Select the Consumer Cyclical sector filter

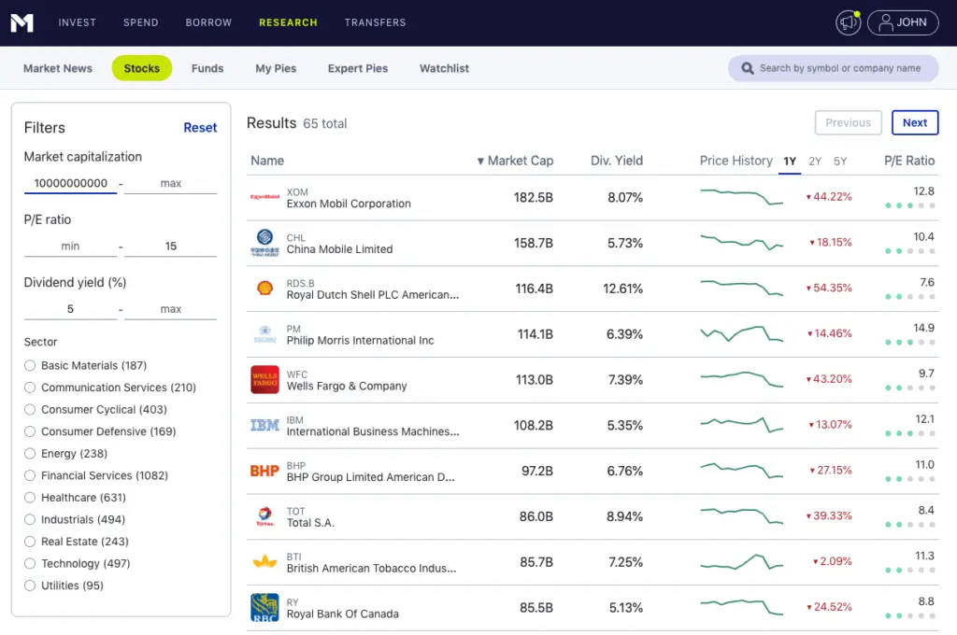30,409
